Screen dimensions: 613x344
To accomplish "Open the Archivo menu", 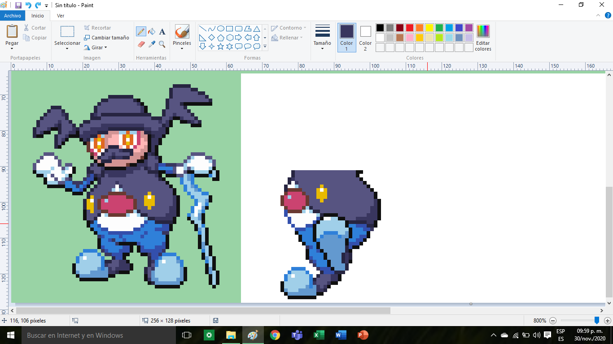I will [13, 16].
